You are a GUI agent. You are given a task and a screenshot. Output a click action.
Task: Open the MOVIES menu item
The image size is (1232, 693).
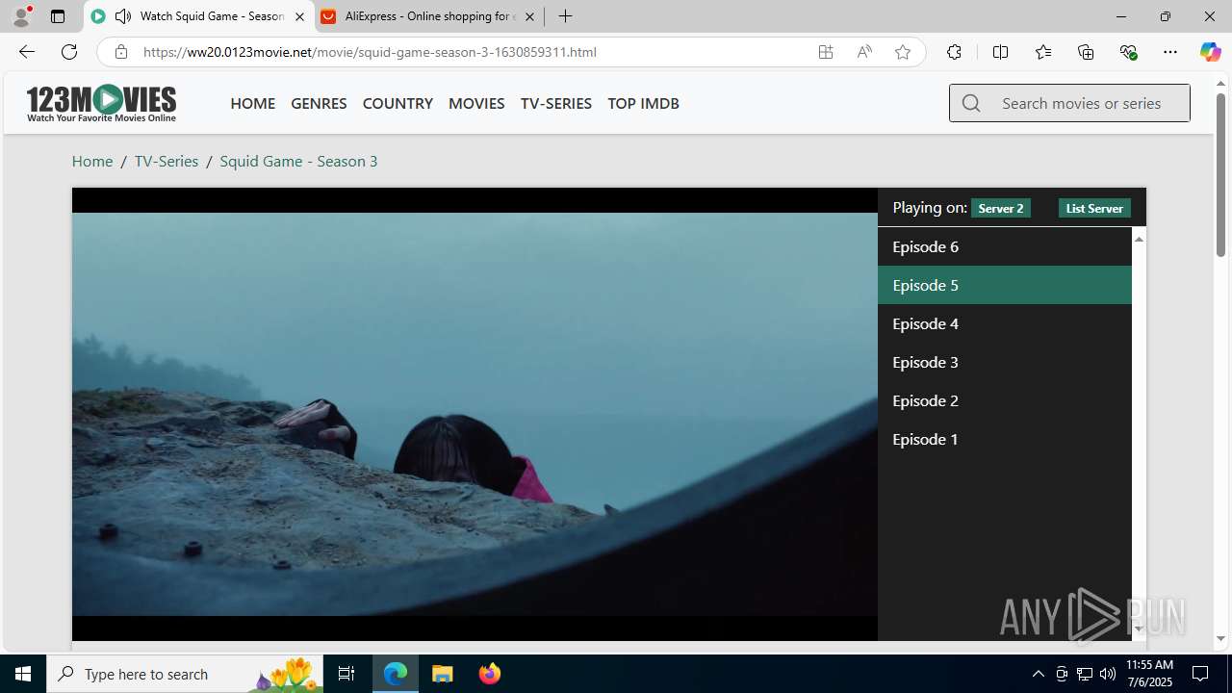tap(476, 103)
